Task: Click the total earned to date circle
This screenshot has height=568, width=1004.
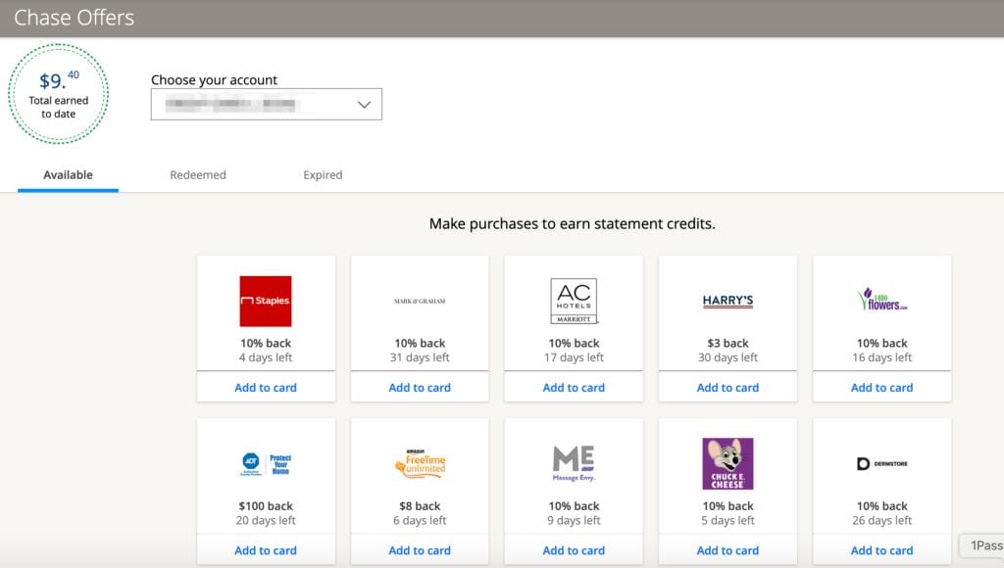Action: point(59,94)
